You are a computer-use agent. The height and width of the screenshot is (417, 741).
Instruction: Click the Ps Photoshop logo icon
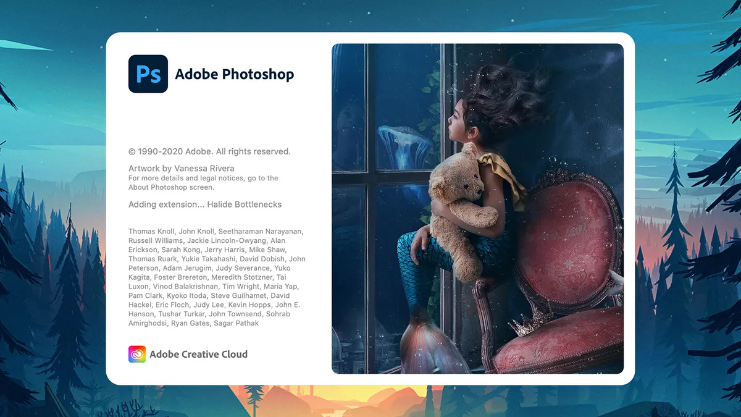(148, 74)
